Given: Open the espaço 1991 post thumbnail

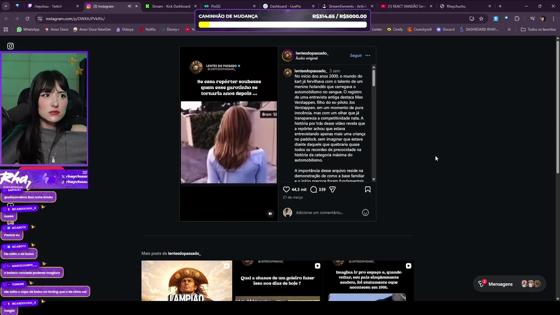Looking at the screenshot, I should pyautogui.click(x=368, y=280).
